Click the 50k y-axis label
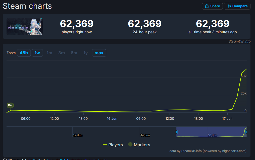 243,76
